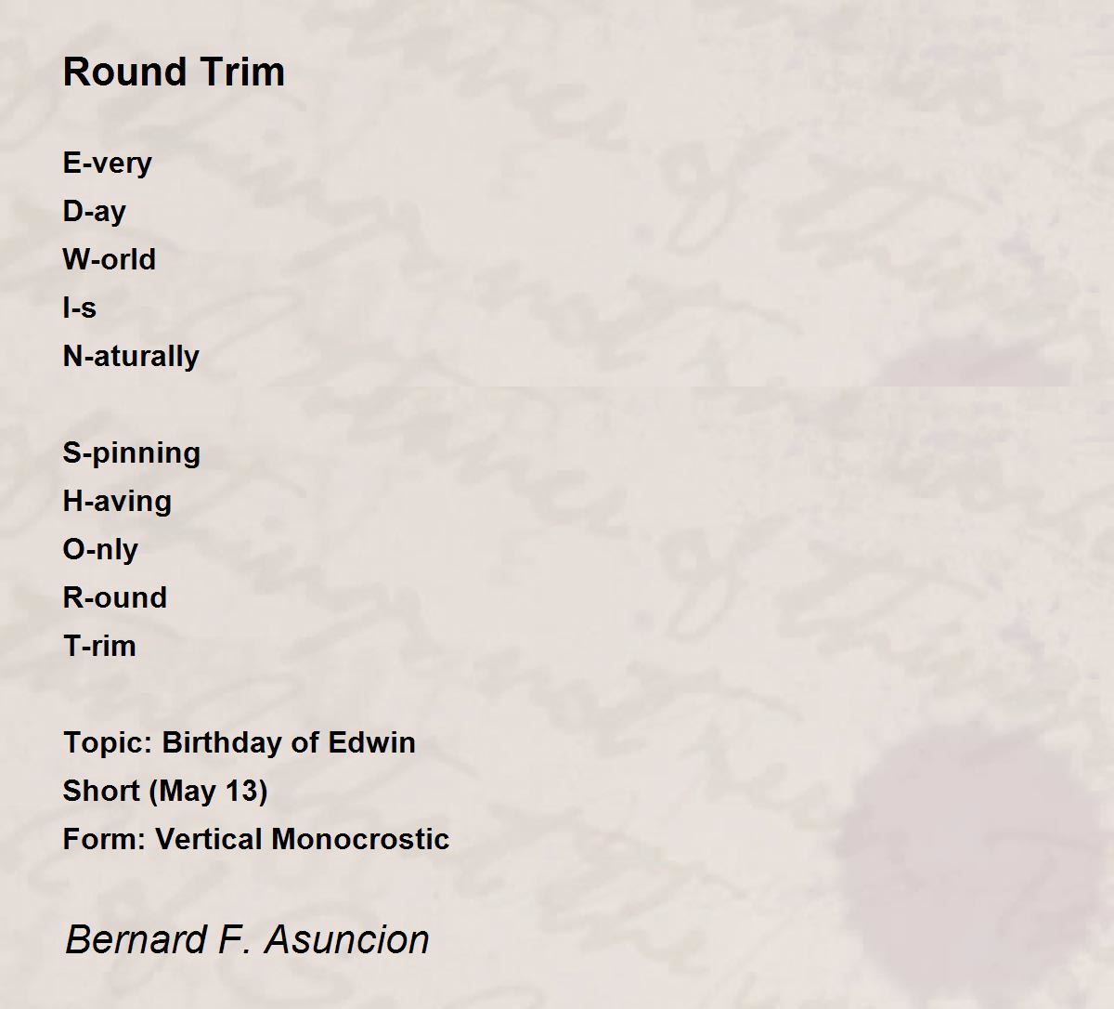Click the word W-orld
The image size is (1114, 1009).
coord(110,259)
